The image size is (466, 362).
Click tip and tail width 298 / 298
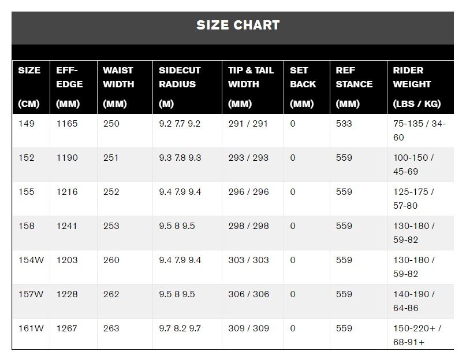248,226
